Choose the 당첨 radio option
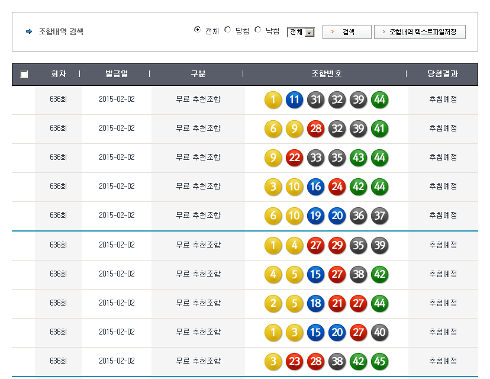Viewport: 490px width, 379px height. click(228, 30)
